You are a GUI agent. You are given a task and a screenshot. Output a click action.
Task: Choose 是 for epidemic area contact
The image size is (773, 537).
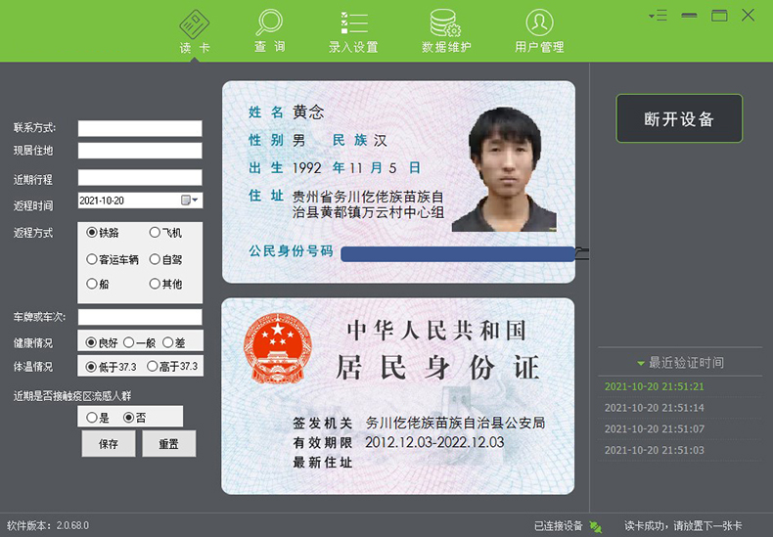[x=92, y=417]
